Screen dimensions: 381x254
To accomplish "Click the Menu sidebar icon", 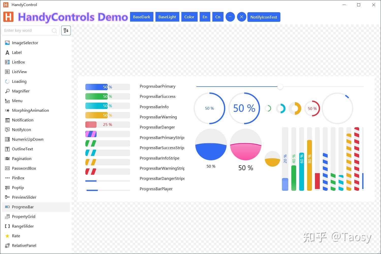I will coord(7,101).
